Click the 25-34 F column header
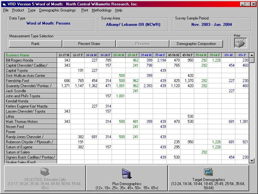This screenshot has height=194, width=258. [132, 55]
